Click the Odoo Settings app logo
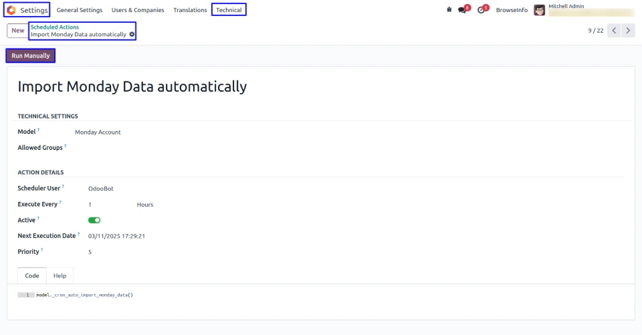 coord(11,10)
